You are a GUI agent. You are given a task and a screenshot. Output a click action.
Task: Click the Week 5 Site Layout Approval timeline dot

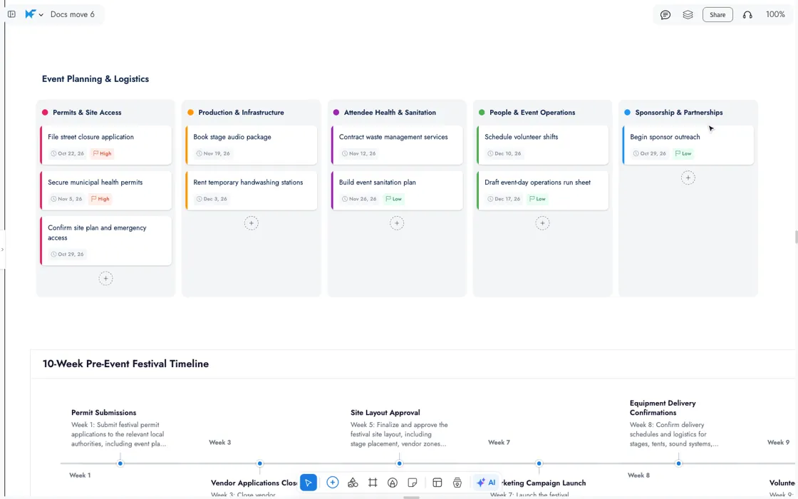click(x=400, y=463)
